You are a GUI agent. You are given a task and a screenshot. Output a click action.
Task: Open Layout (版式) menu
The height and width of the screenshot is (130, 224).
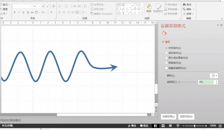(x=5, y=5)
